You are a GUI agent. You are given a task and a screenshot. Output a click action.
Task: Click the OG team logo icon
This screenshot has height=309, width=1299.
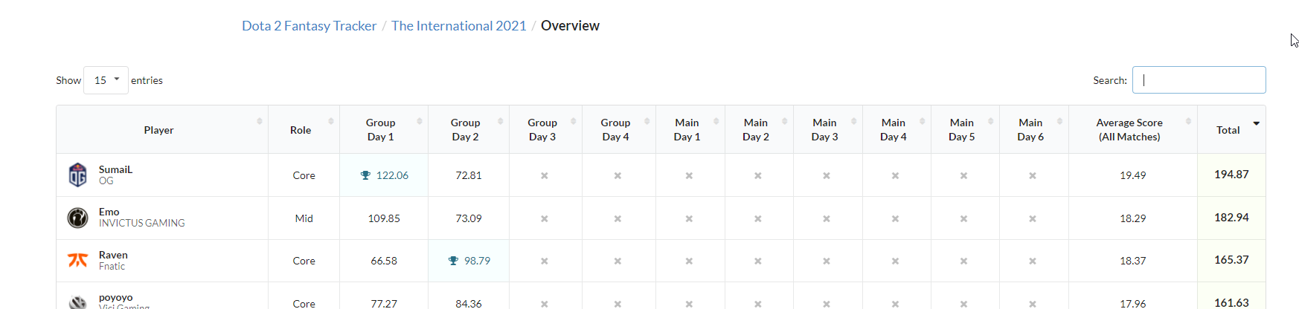pyautogui.click(x=77, y=175)
